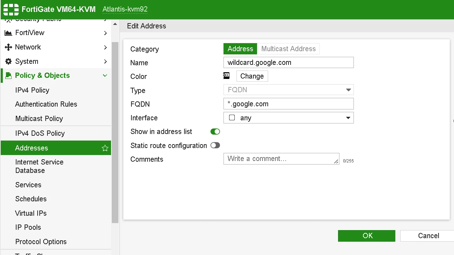The height and width of the screenshot is (255, 454).
Task: Click the Network arrows icon
Action: tap(8, 47)
